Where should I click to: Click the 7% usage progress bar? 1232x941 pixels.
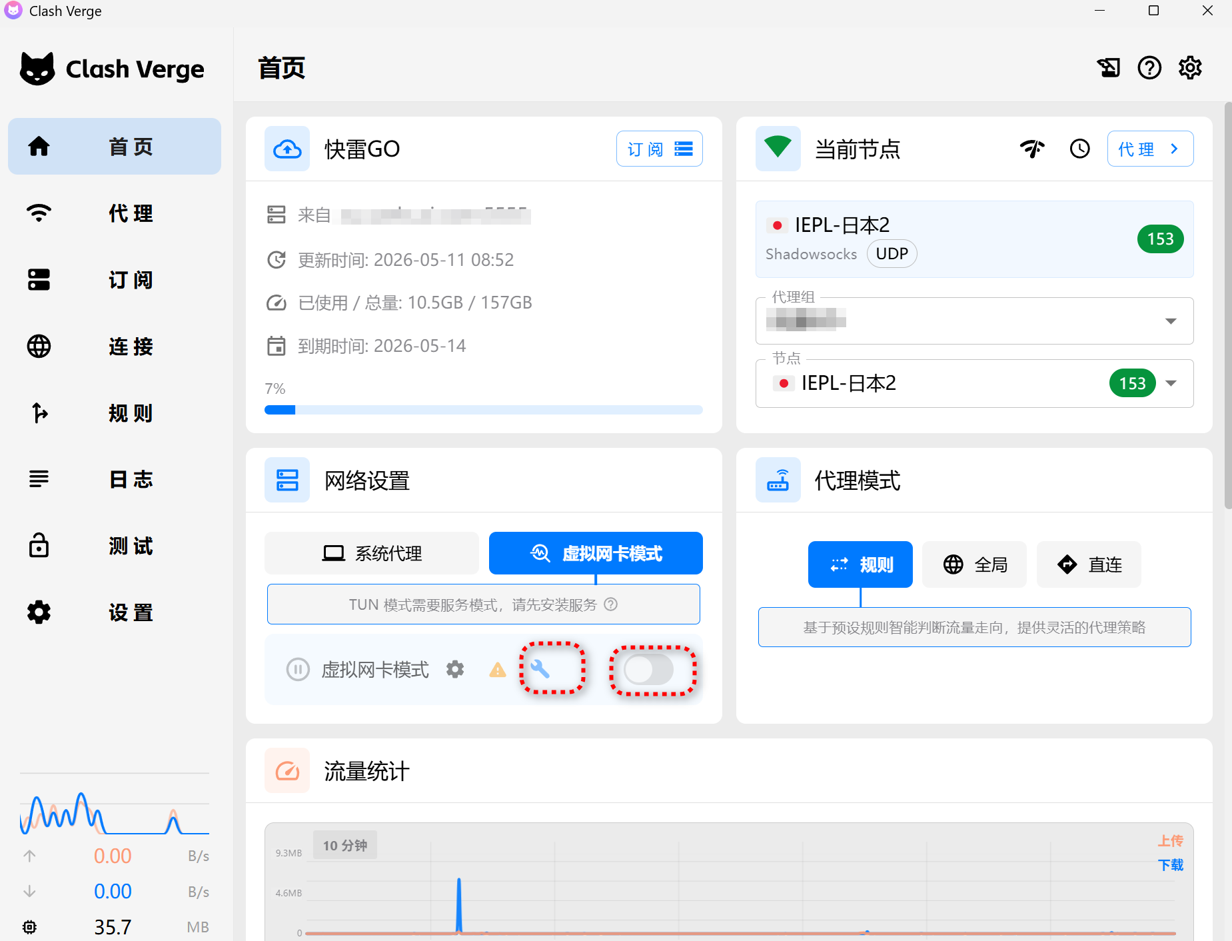point(484,410)
